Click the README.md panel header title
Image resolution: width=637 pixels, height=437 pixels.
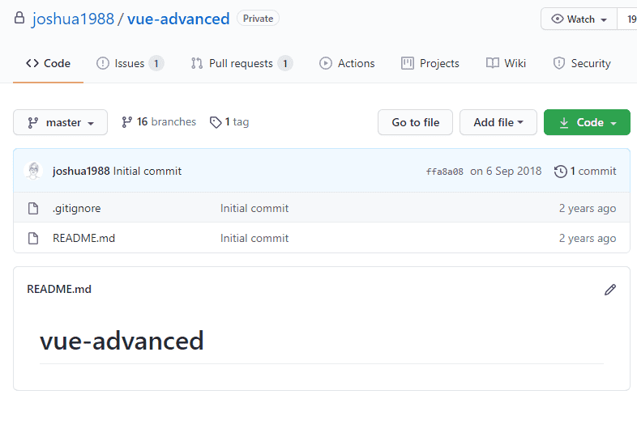click(x=59, y=289)
